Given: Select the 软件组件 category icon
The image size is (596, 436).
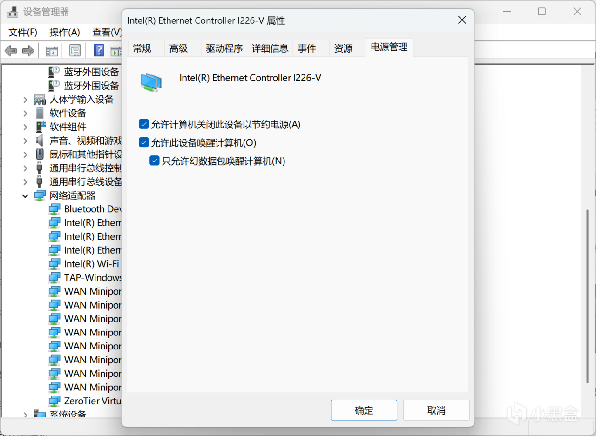Looking at the screenshot, I should [41, 127].
